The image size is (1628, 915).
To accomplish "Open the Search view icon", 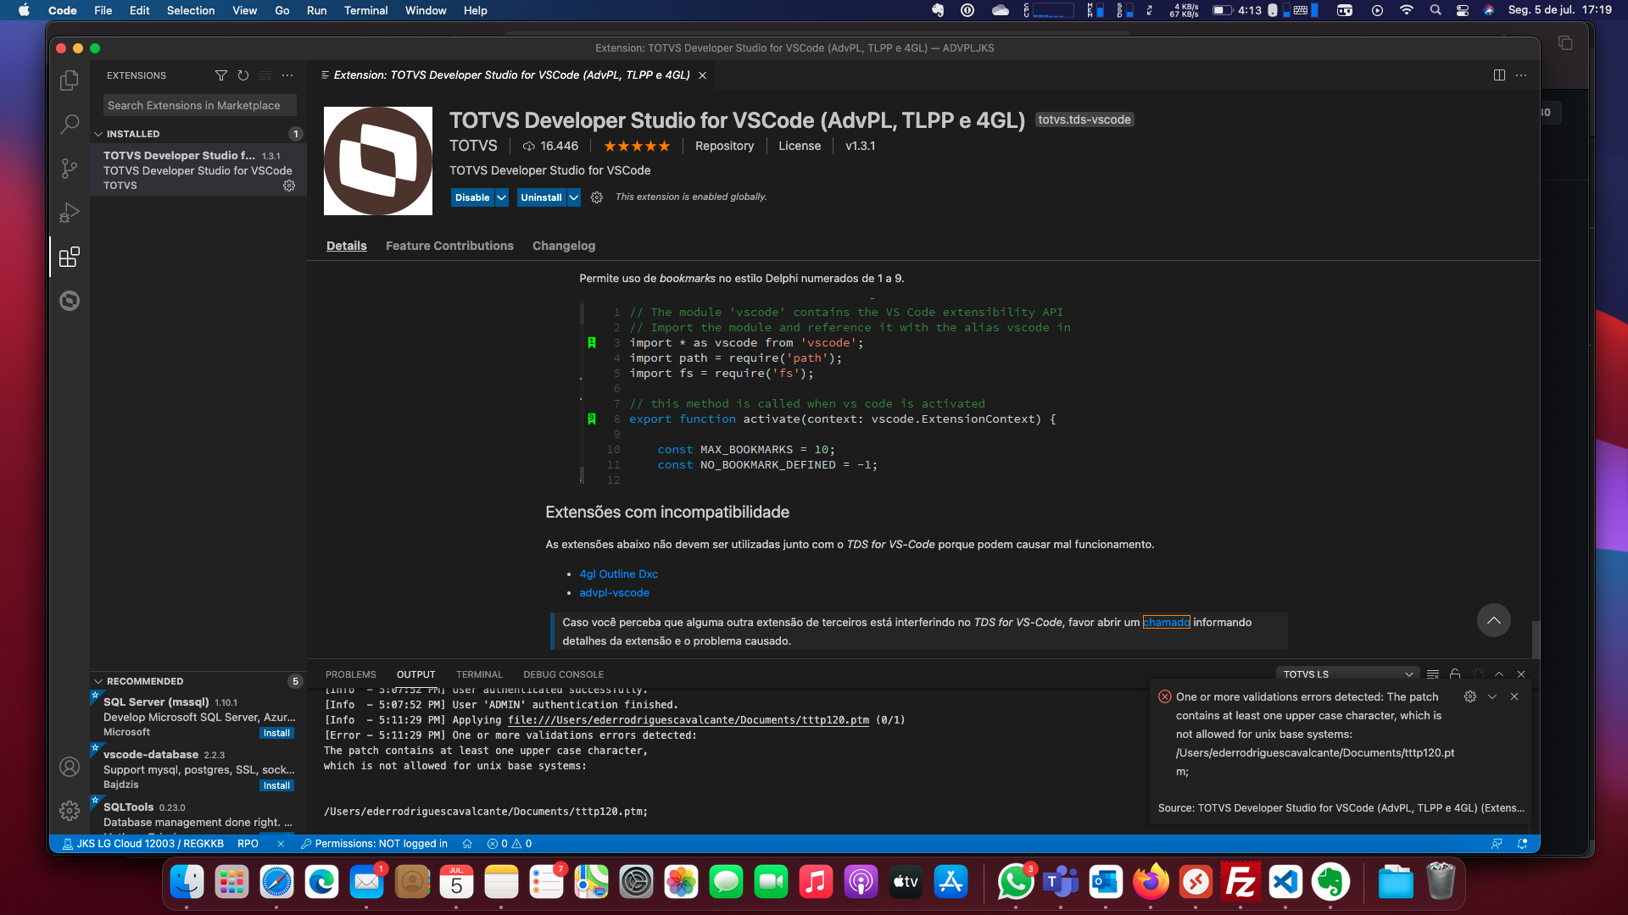I will (x=69, y=125).
